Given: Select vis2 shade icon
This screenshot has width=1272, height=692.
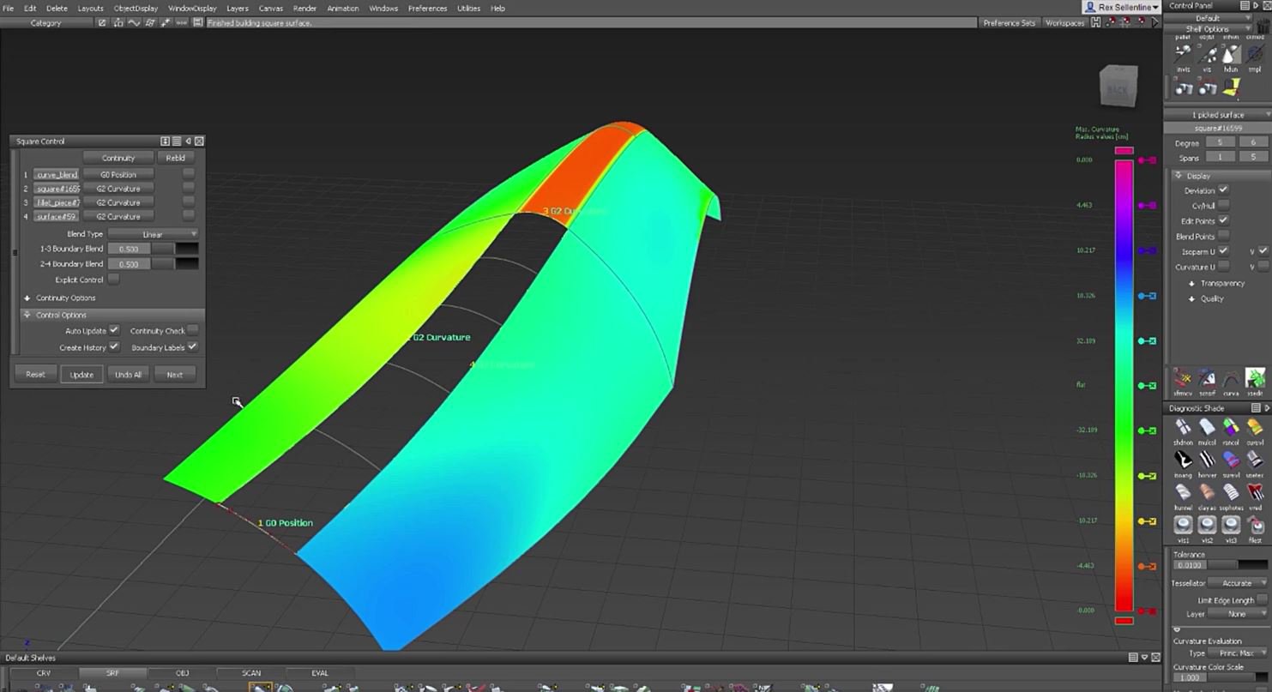Looking at the screenshot, I should pyautogui.click(x=1207, y=526).
